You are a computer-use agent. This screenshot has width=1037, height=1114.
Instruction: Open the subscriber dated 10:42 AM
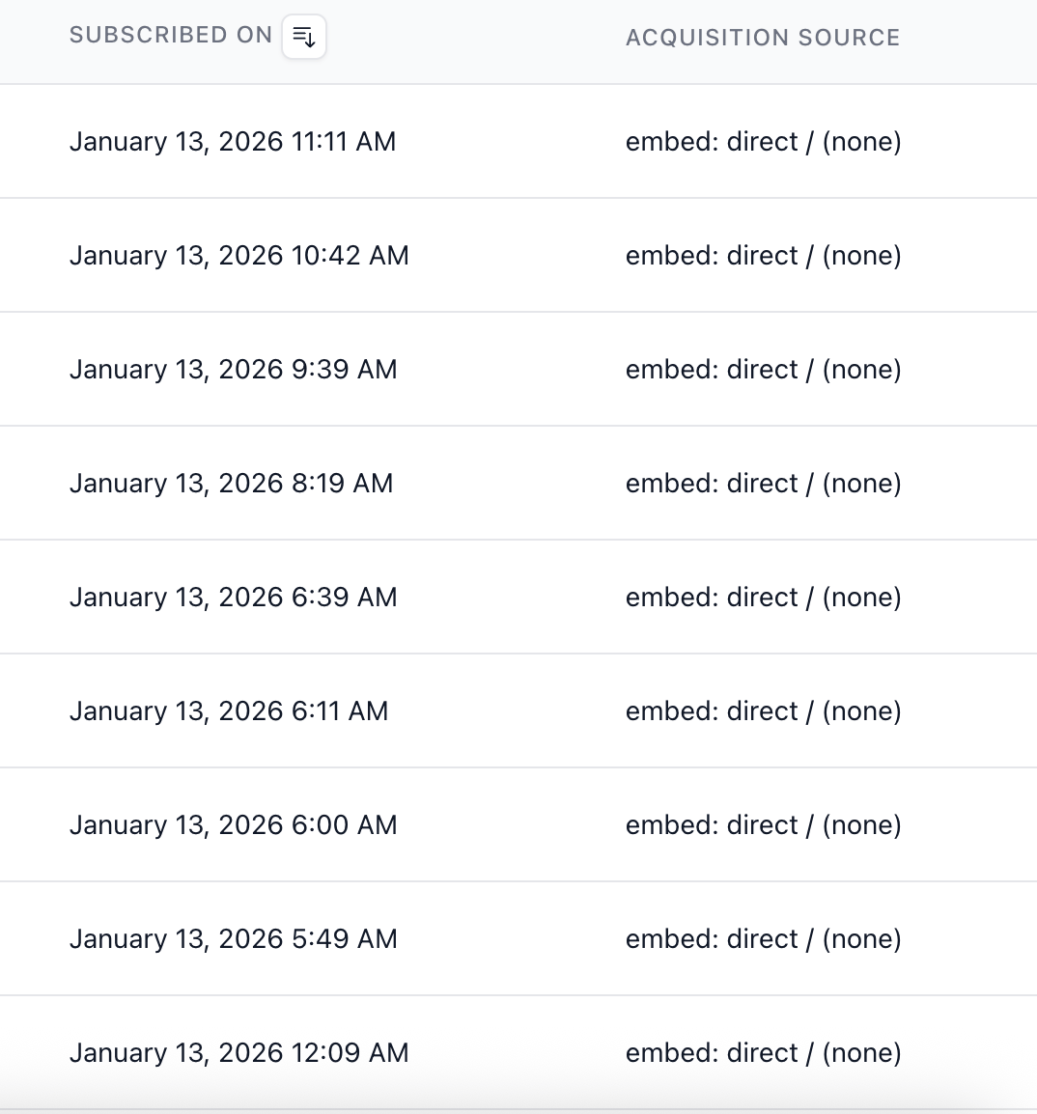point(239,256)
